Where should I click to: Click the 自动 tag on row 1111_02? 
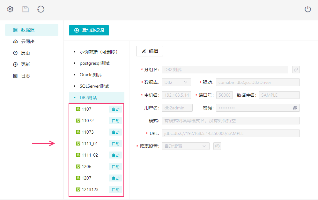click(x=115, y=155)
